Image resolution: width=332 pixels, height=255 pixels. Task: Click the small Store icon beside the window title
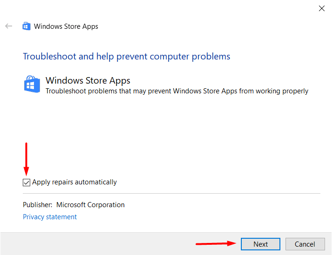27,26
